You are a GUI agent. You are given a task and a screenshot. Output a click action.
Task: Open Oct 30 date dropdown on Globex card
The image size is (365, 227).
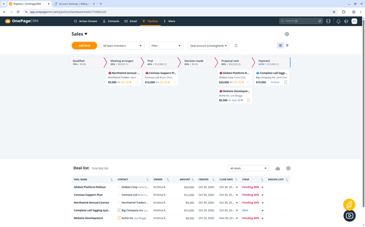(x=239, y=82)
